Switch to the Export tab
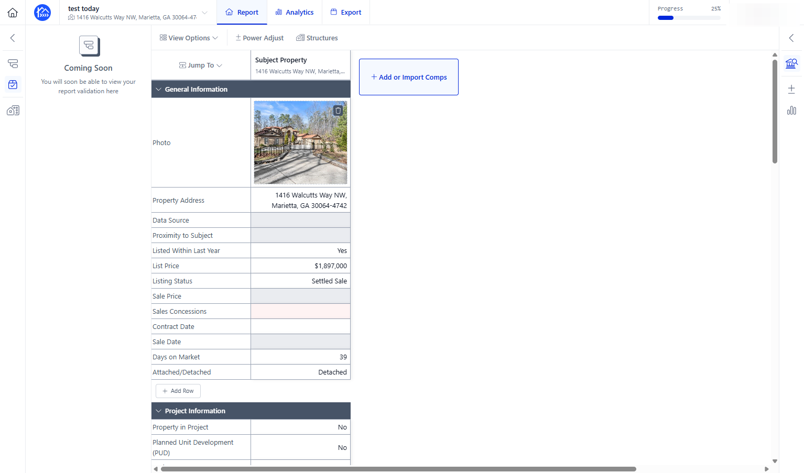 pos(346,13)
